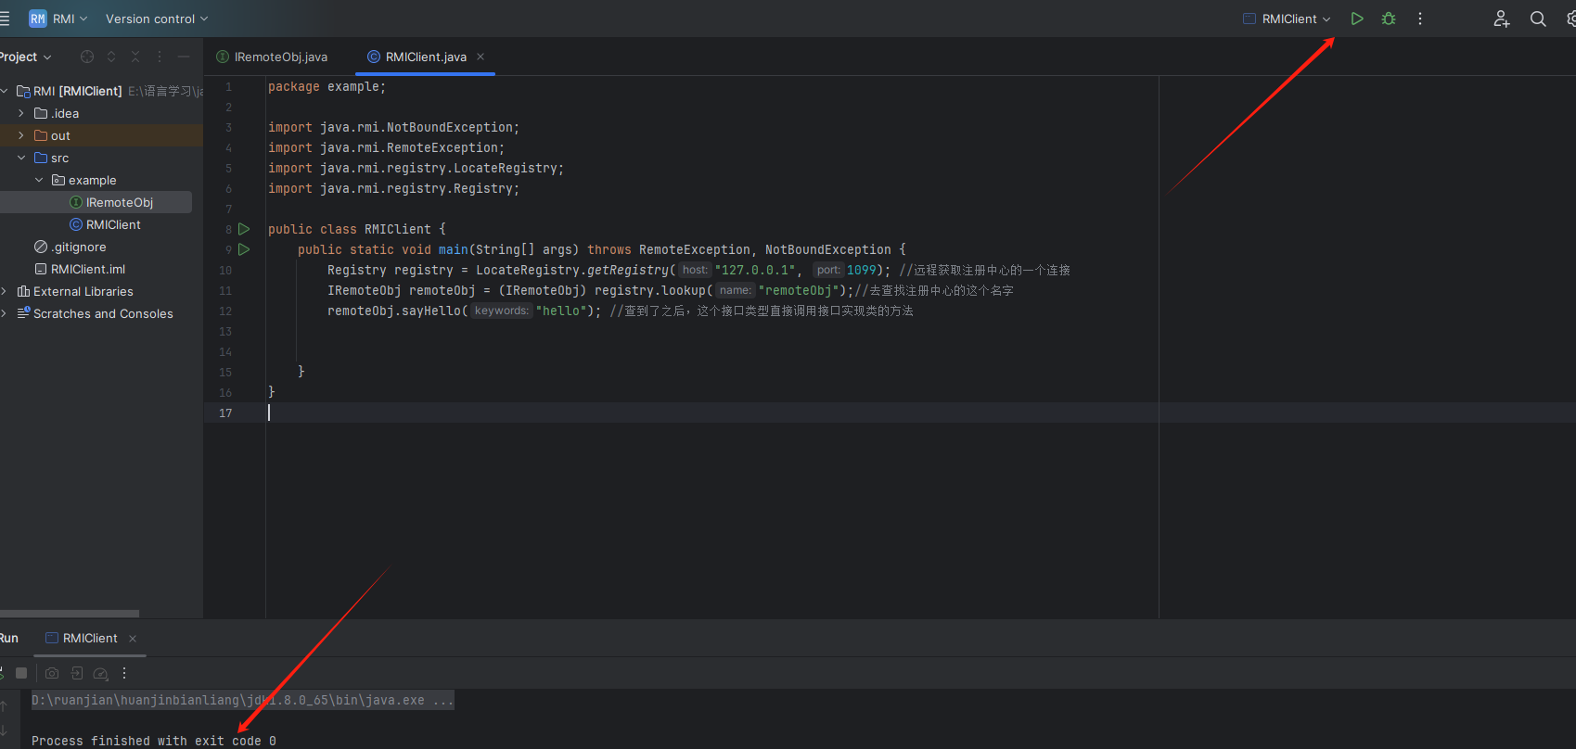The height and width of the screenshot is (749, 1576).
Task: Select IRemoteObj in project tree
Action: pyautogui.click(x=111, y=202)
